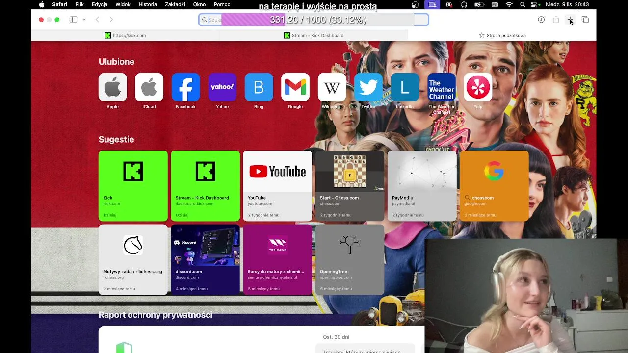Viewport: 628px width, 353px height.
Task: Select the Strona początkowa tab
Action: (x=502, y=35)
